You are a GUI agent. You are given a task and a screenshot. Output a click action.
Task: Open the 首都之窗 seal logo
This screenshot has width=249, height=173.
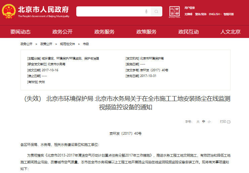tap(174, 12)
